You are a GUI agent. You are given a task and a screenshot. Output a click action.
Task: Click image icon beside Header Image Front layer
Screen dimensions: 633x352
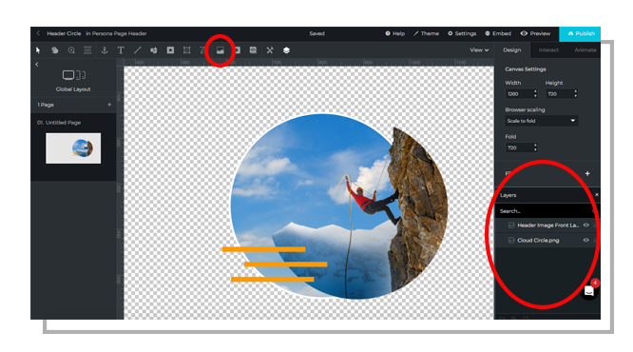511,225
